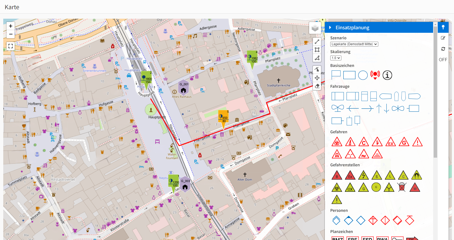Toggle the OFF switch in sidebar
454x240 pixels.
click(443, 60)
